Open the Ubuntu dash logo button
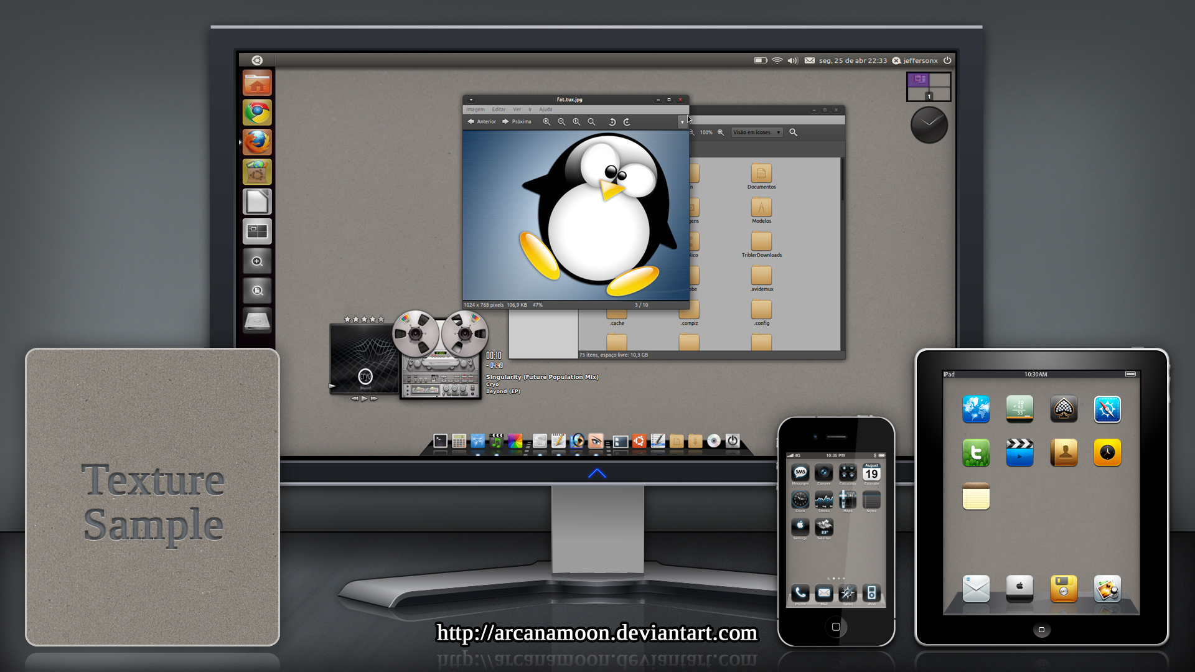Screen dimensions: 1195x672 (x=257, y=60)
